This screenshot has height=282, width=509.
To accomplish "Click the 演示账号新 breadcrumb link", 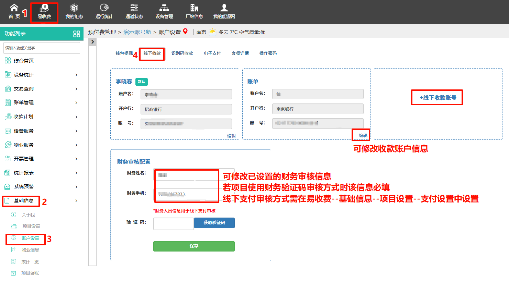I will pos(137,32).
